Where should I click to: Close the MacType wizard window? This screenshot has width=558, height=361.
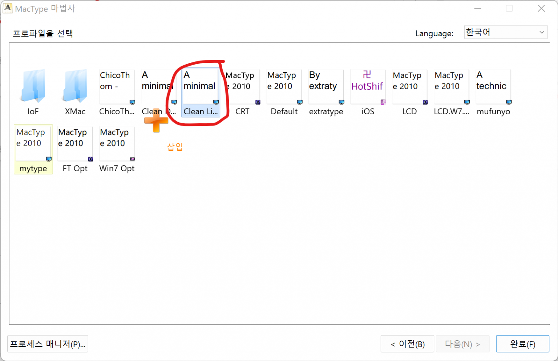pyautogui.click(x=541, y=8)
